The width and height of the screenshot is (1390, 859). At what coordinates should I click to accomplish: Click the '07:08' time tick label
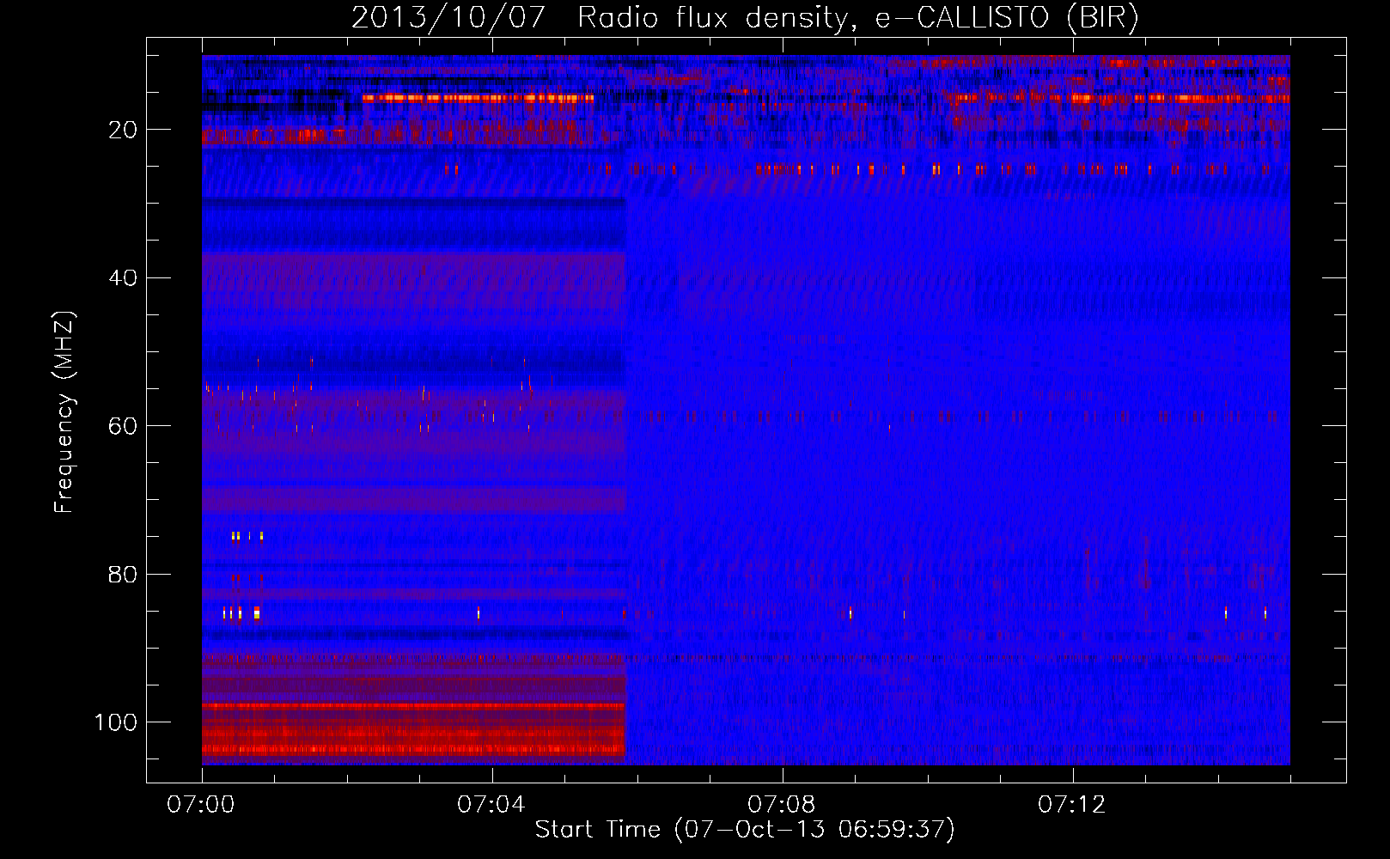click(782, 805)
